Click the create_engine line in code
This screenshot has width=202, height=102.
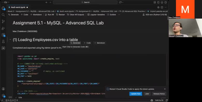tap(29, 81)
